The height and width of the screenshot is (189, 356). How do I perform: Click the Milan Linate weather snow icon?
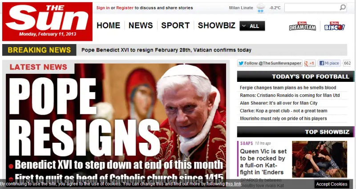click(x=261, y=8)
